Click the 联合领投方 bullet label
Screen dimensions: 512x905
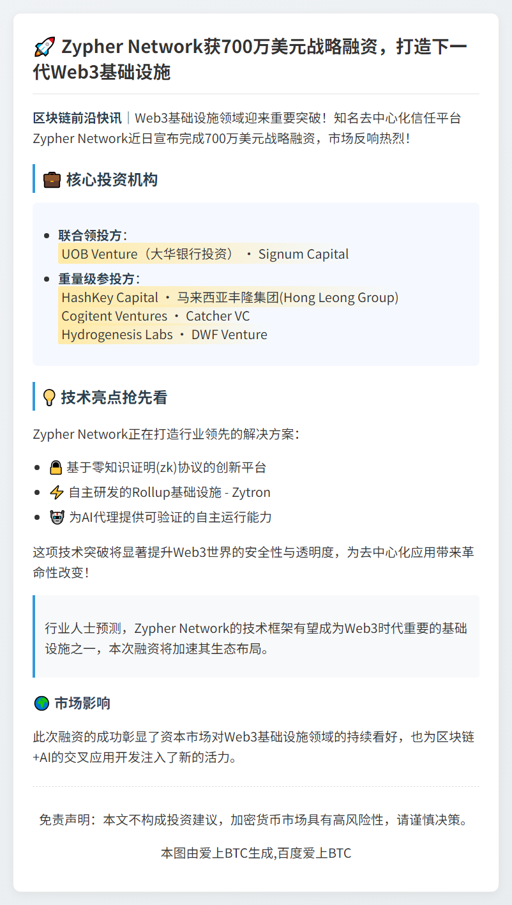(x=90, y=236)
